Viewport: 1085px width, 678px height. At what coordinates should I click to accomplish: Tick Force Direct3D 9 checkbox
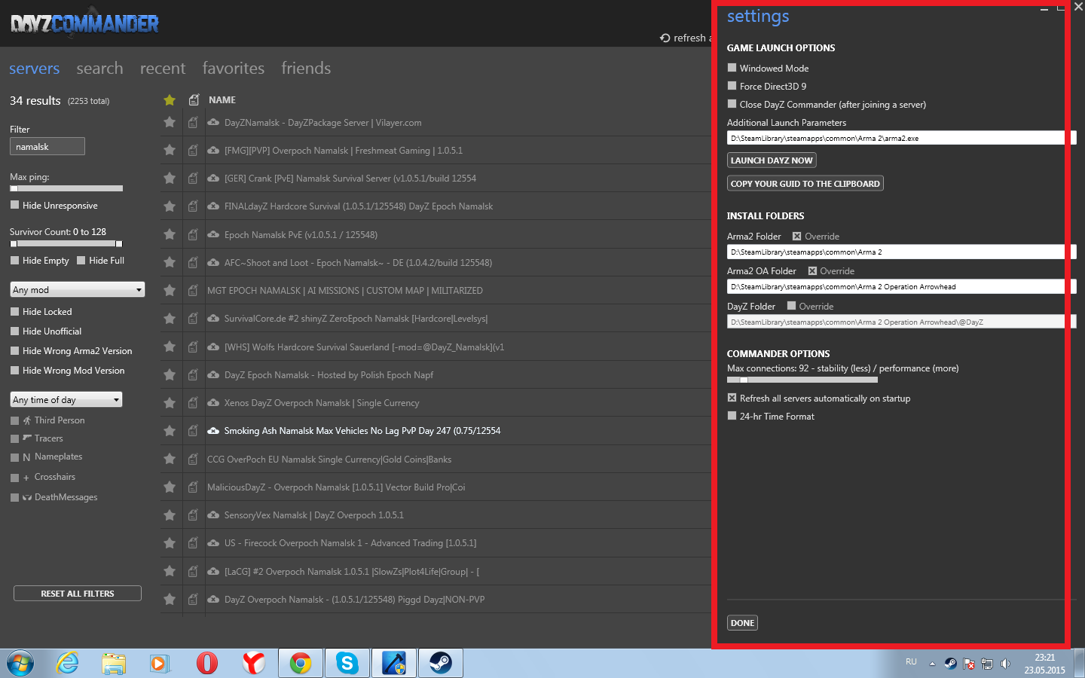pos(732,86)
